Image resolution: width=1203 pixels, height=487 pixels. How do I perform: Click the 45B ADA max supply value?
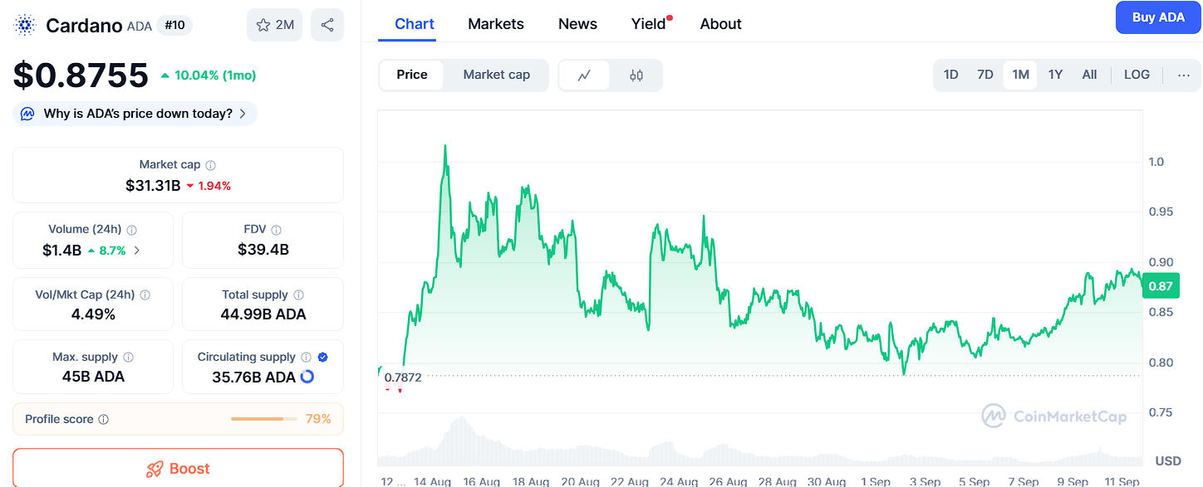pos(93,377)
